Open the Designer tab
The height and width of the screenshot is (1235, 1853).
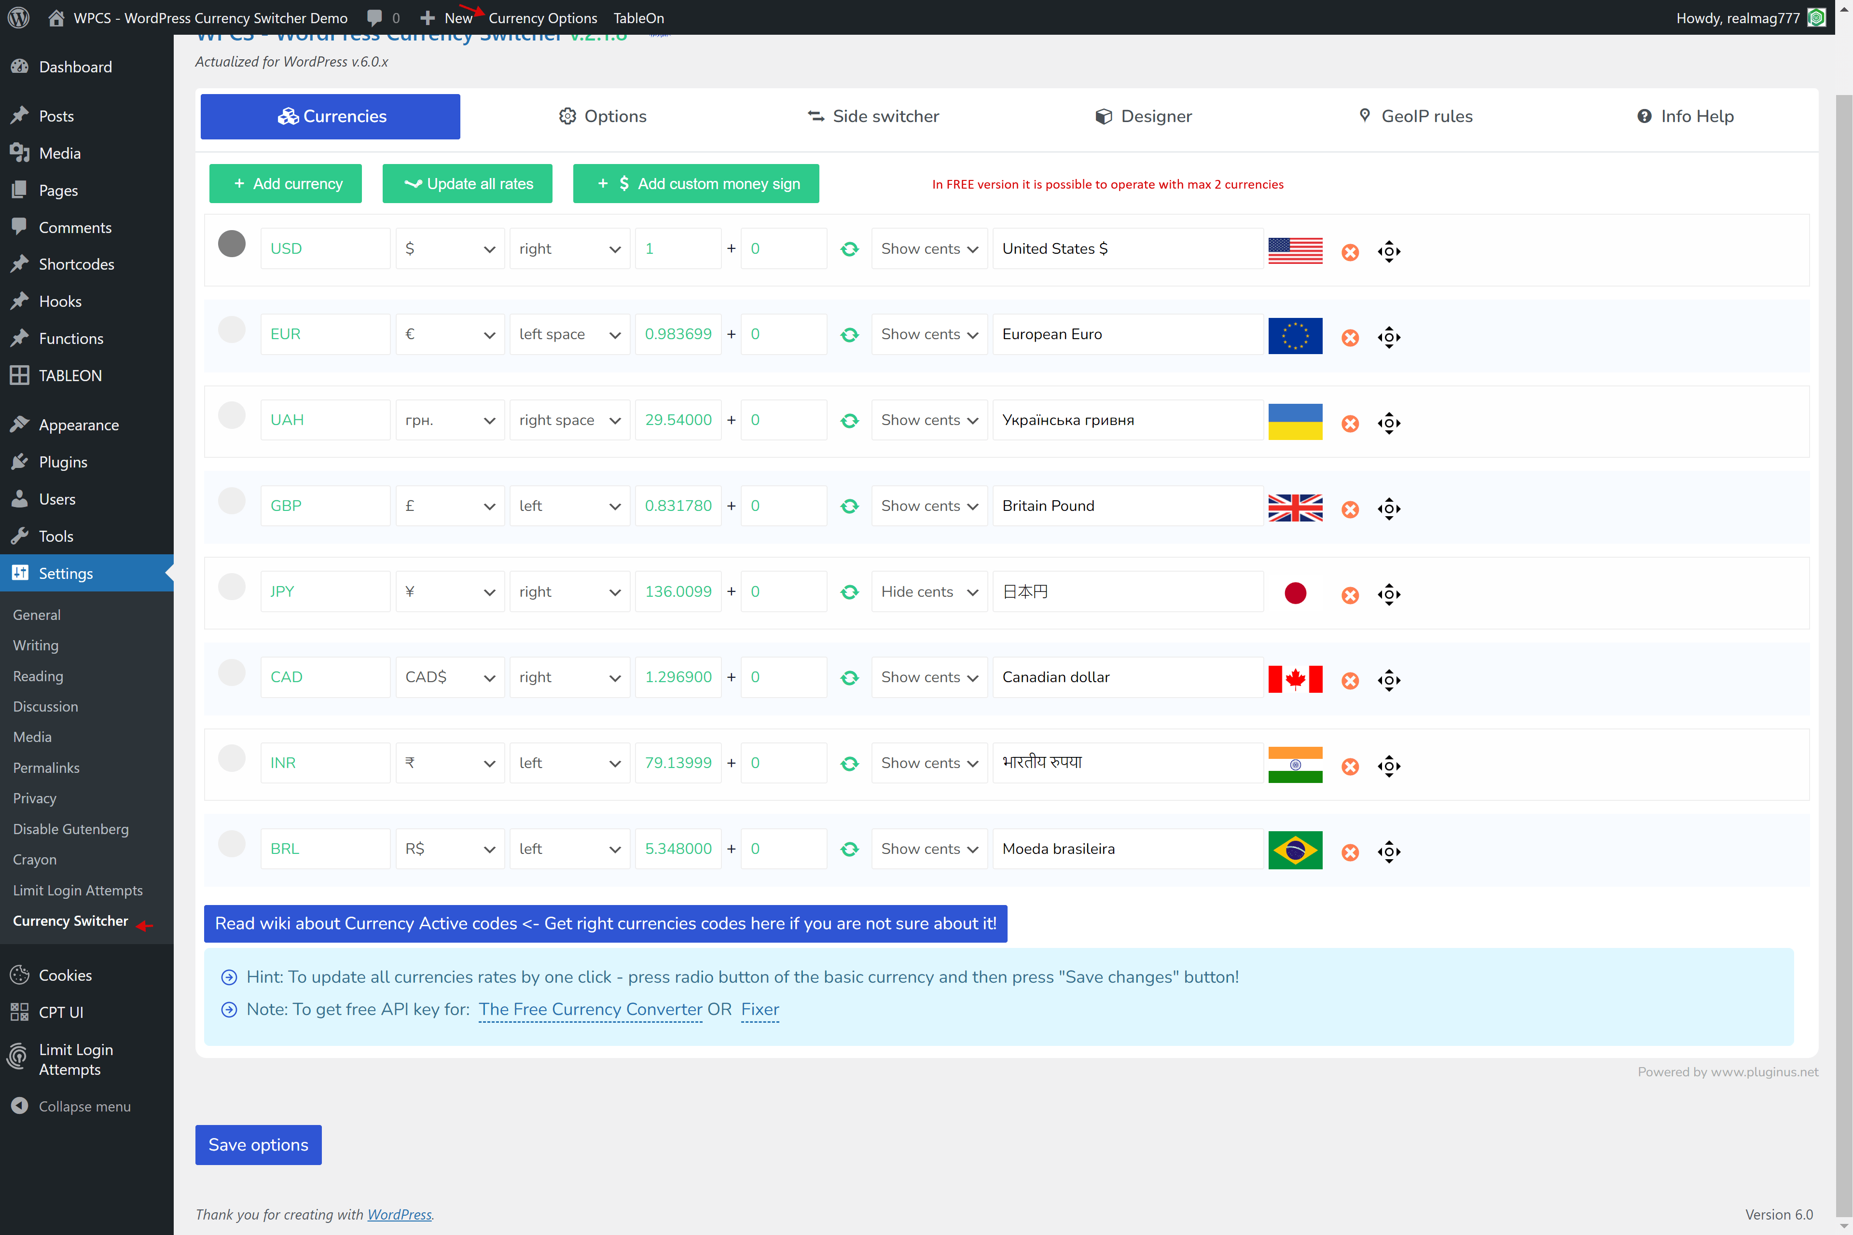click(x=1143, y=117)
